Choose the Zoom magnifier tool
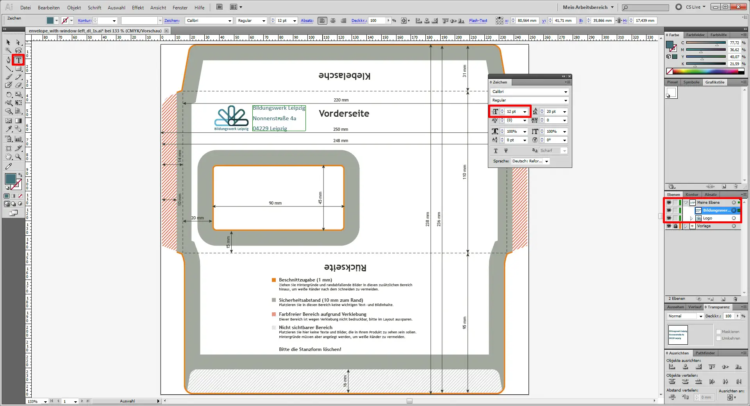 pyautogui.click(x=18, y=157)
